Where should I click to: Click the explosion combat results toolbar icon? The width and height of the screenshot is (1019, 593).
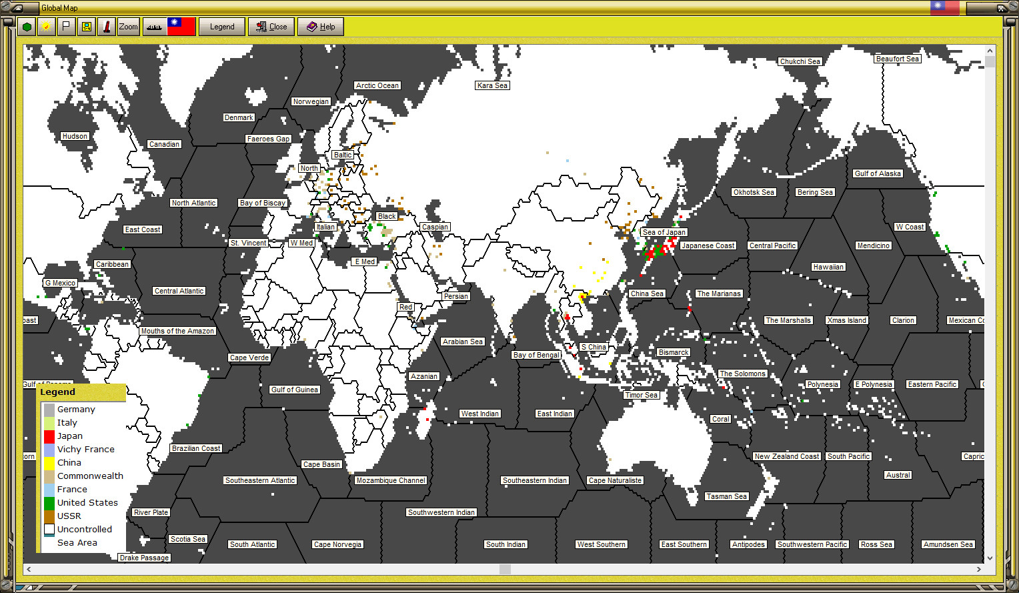[x=46, y=27]
